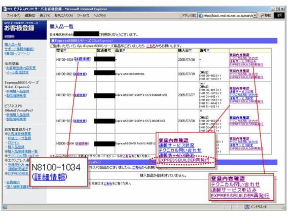Open 新規購入品登録 under Express5800シリーズ
The width and height of the screenshot is (292, 219).
tap(18, 91)
